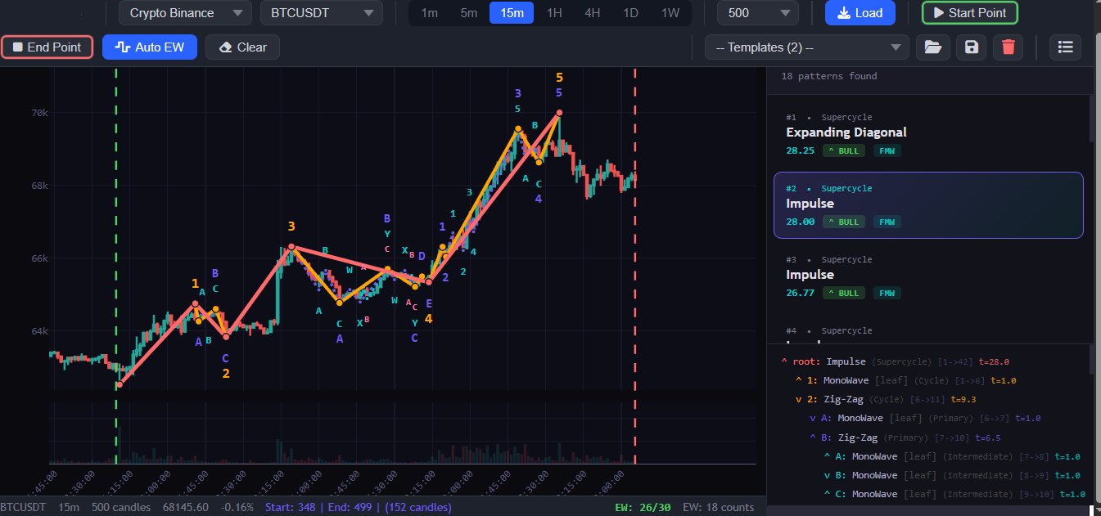Set the Start Point marker button
Screen dimensions: 1101x516
pyautogui.click(x=969, y=13)
